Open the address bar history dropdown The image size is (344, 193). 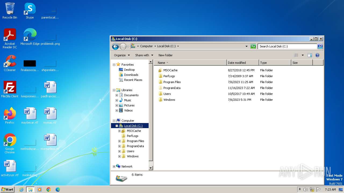click(x=246, y=46)
